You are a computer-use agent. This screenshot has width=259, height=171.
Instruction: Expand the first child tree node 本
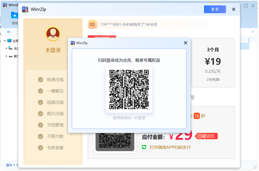[6, 48]
